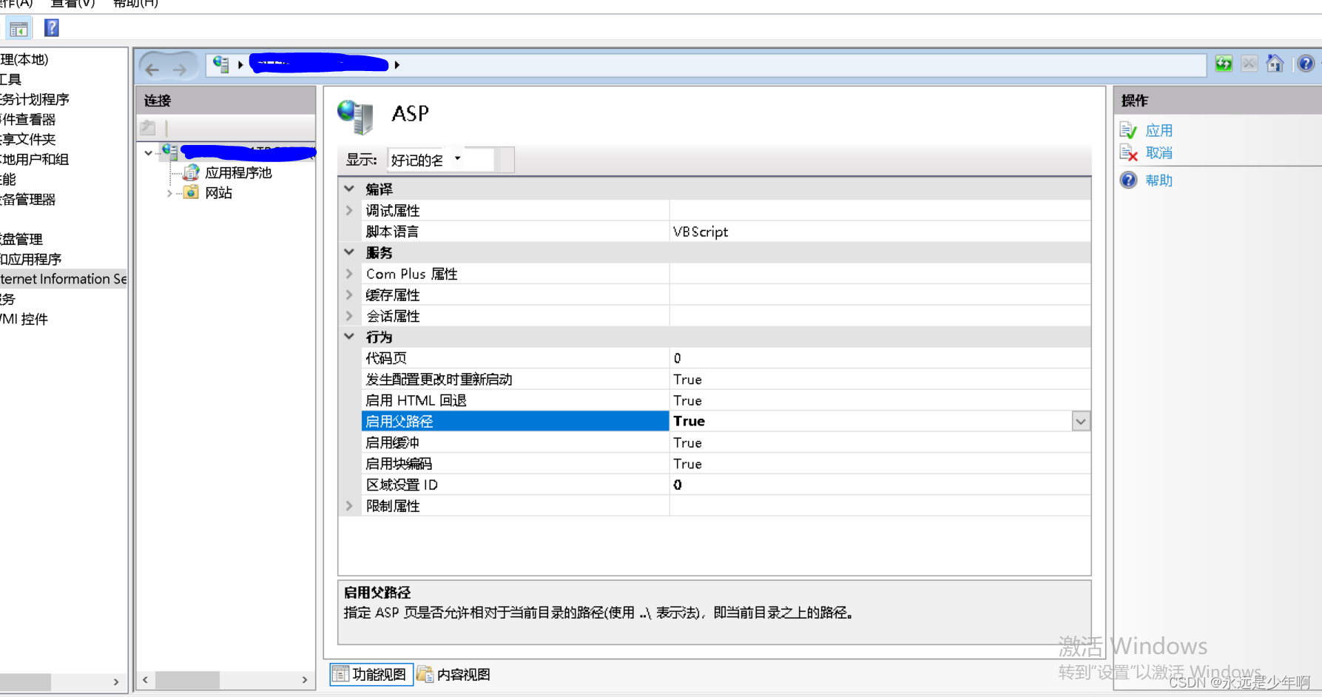The height and width of the screenshot is (697, 1322).
Task: Click the left tree scrollbar right arrow
Action: (116, 681)
